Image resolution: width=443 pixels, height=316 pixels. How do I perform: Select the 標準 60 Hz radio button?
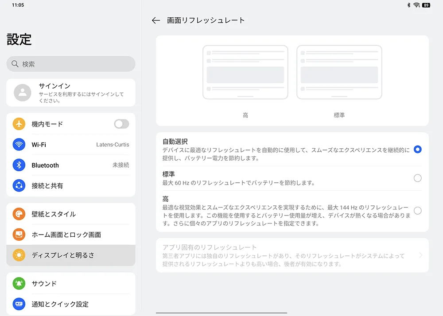tap(418, 178)
